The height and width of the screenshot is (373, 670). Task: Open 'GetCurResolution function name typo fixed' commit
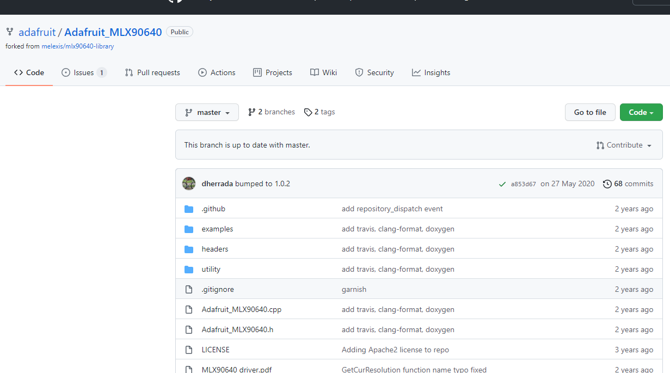[414, 370]
